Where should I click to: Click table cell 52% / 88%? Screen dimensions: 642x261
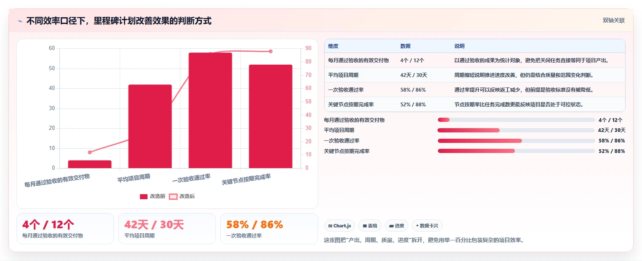click(413, 104)
